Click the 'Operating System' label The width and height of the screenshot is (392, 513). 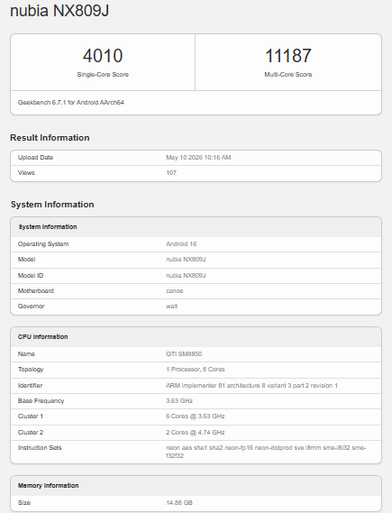[43, 244]
